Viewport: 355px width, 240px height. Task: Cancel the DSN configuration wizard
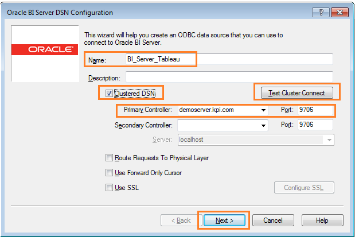(x=272, y=220)
